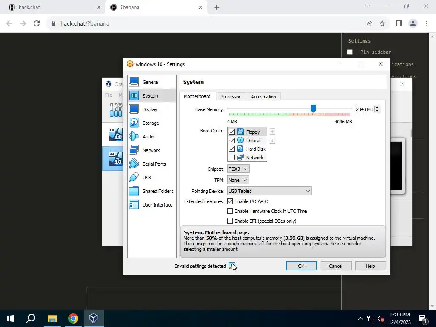Uncheck Optical in boot order
The height and width of the screenshot is (327, 436).
click(x=232, y=140)
